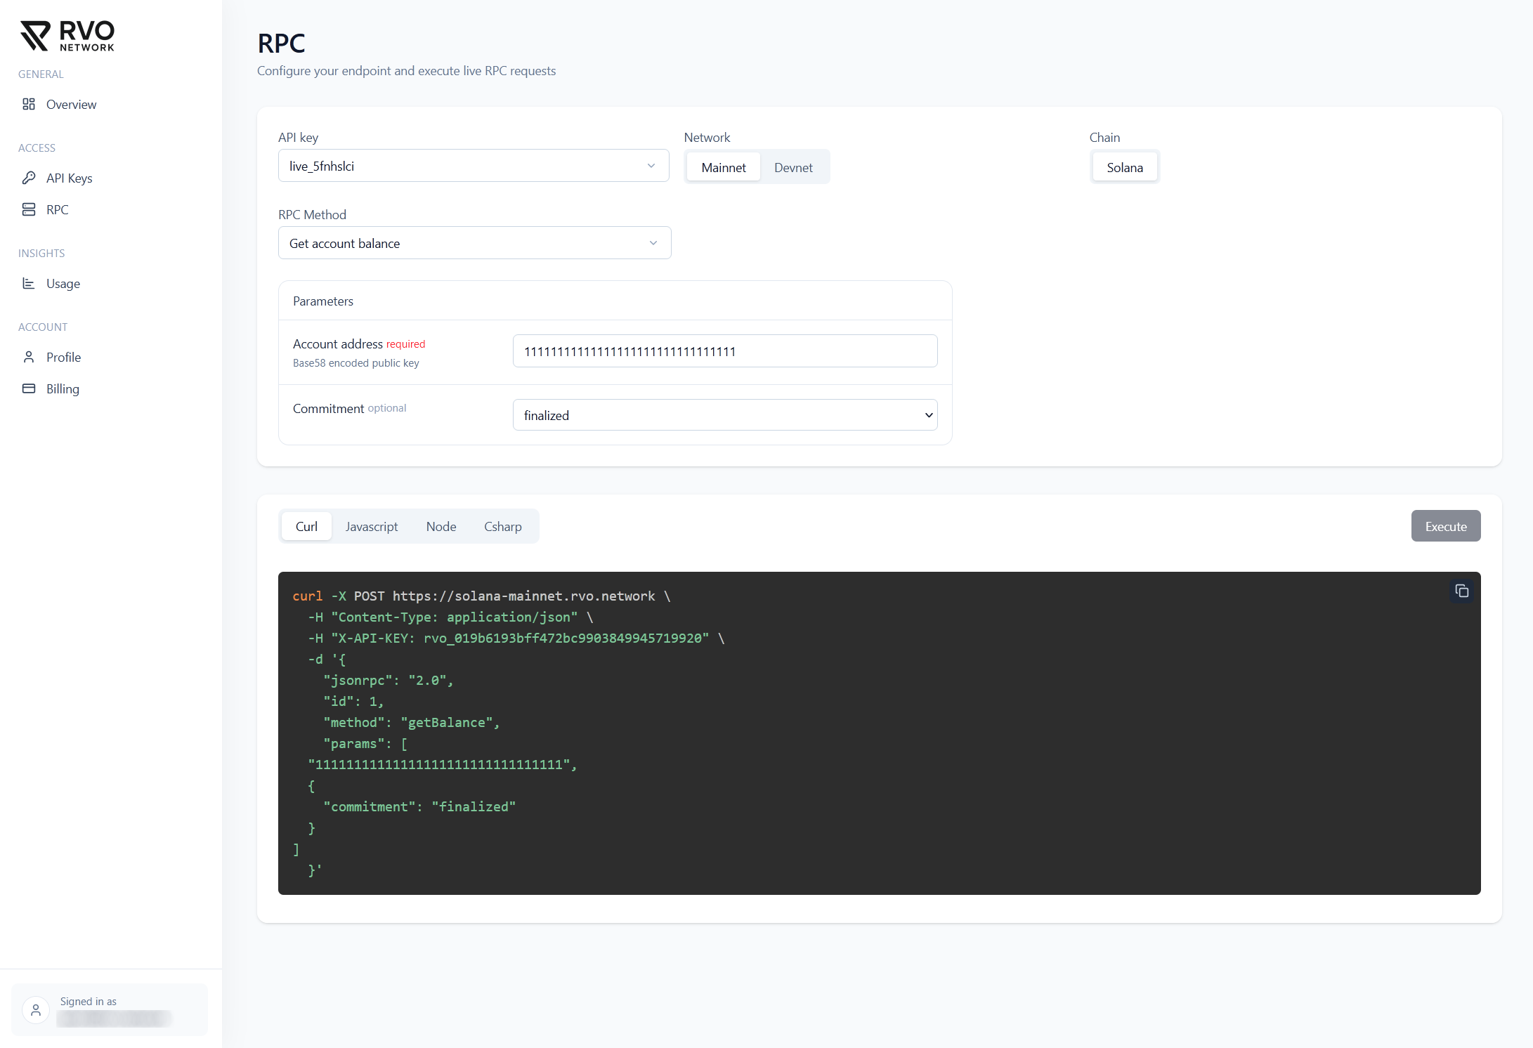Copy the curl snippet with the copy icon
This screenshot has height=1048, width=1533.
pos(1462,591)
